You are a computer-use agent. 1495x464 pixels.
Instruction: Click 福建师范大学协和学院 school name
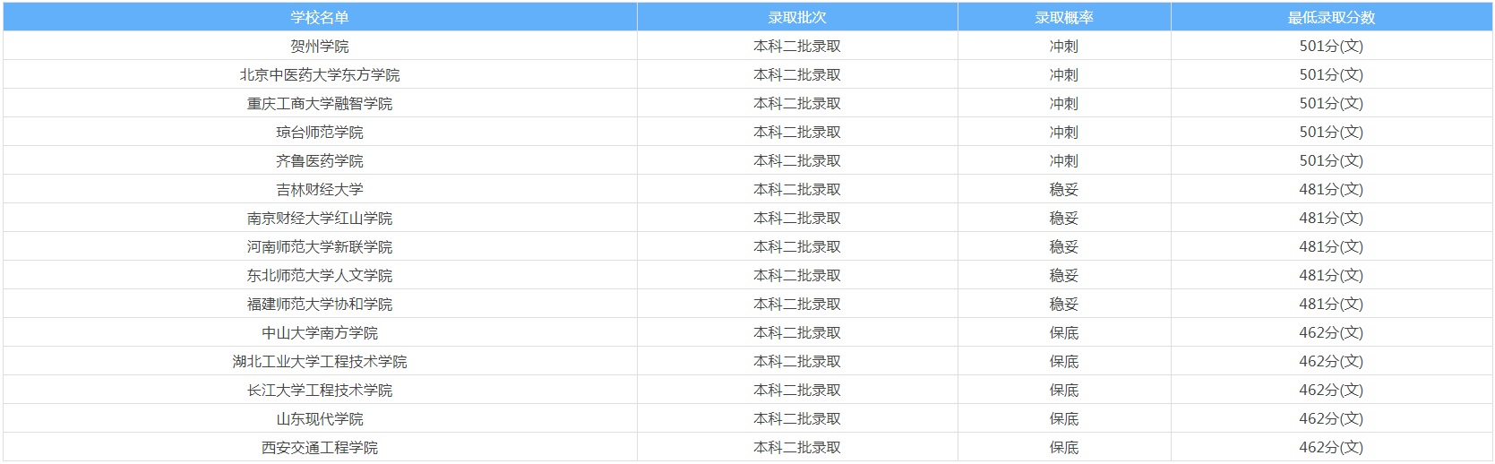coord(320,304)
